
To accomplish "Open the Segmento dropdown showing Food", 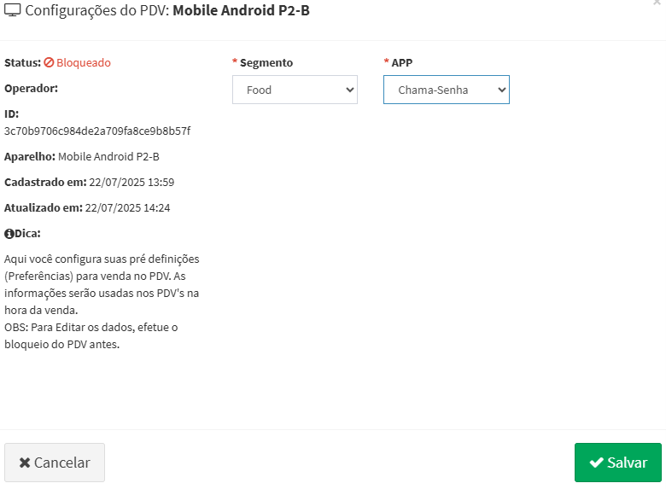I will click(295, 90).
